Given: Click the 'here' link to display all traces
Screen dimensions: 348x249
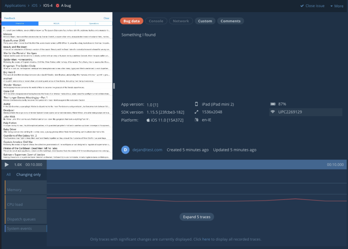Looking at the screenshot, I should point(206,239).
